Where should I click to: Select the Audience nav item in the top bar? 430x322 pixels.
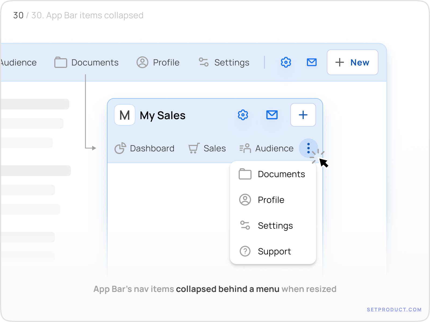(x=18, y=62)
